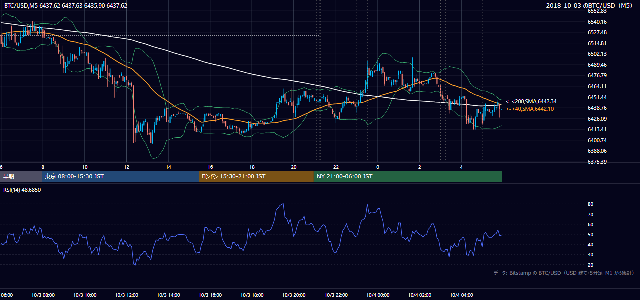This screenshot has width=640, height=300.
Task: Click RSI axis level 50
Action: [590, 234]
